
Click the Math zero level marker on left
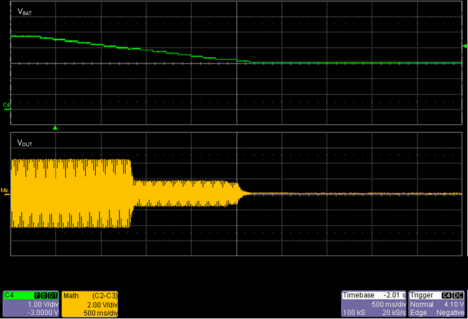pos(5,190)
